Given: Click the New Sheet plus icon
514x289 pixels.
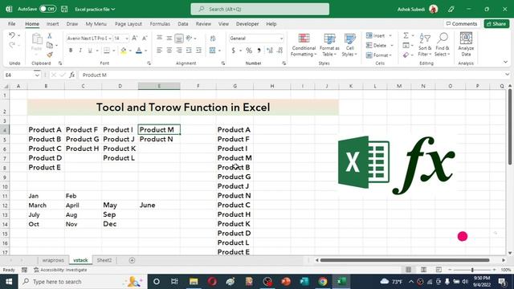Looking at the screenshot, I should coord(132,260).
